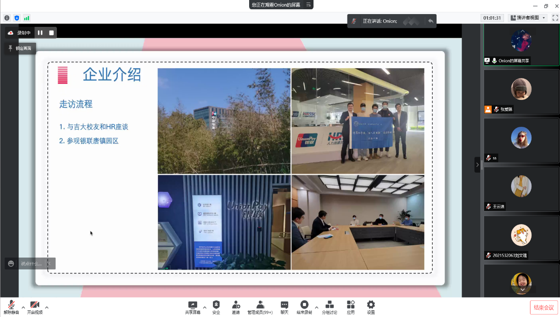Show meeting info via the info icon

[7, 18]
